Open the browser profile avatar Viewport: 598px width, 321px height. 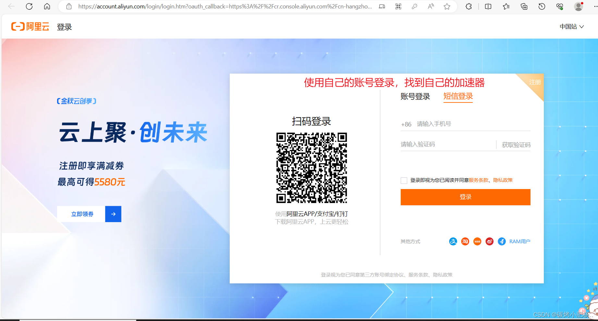[579, 6]
